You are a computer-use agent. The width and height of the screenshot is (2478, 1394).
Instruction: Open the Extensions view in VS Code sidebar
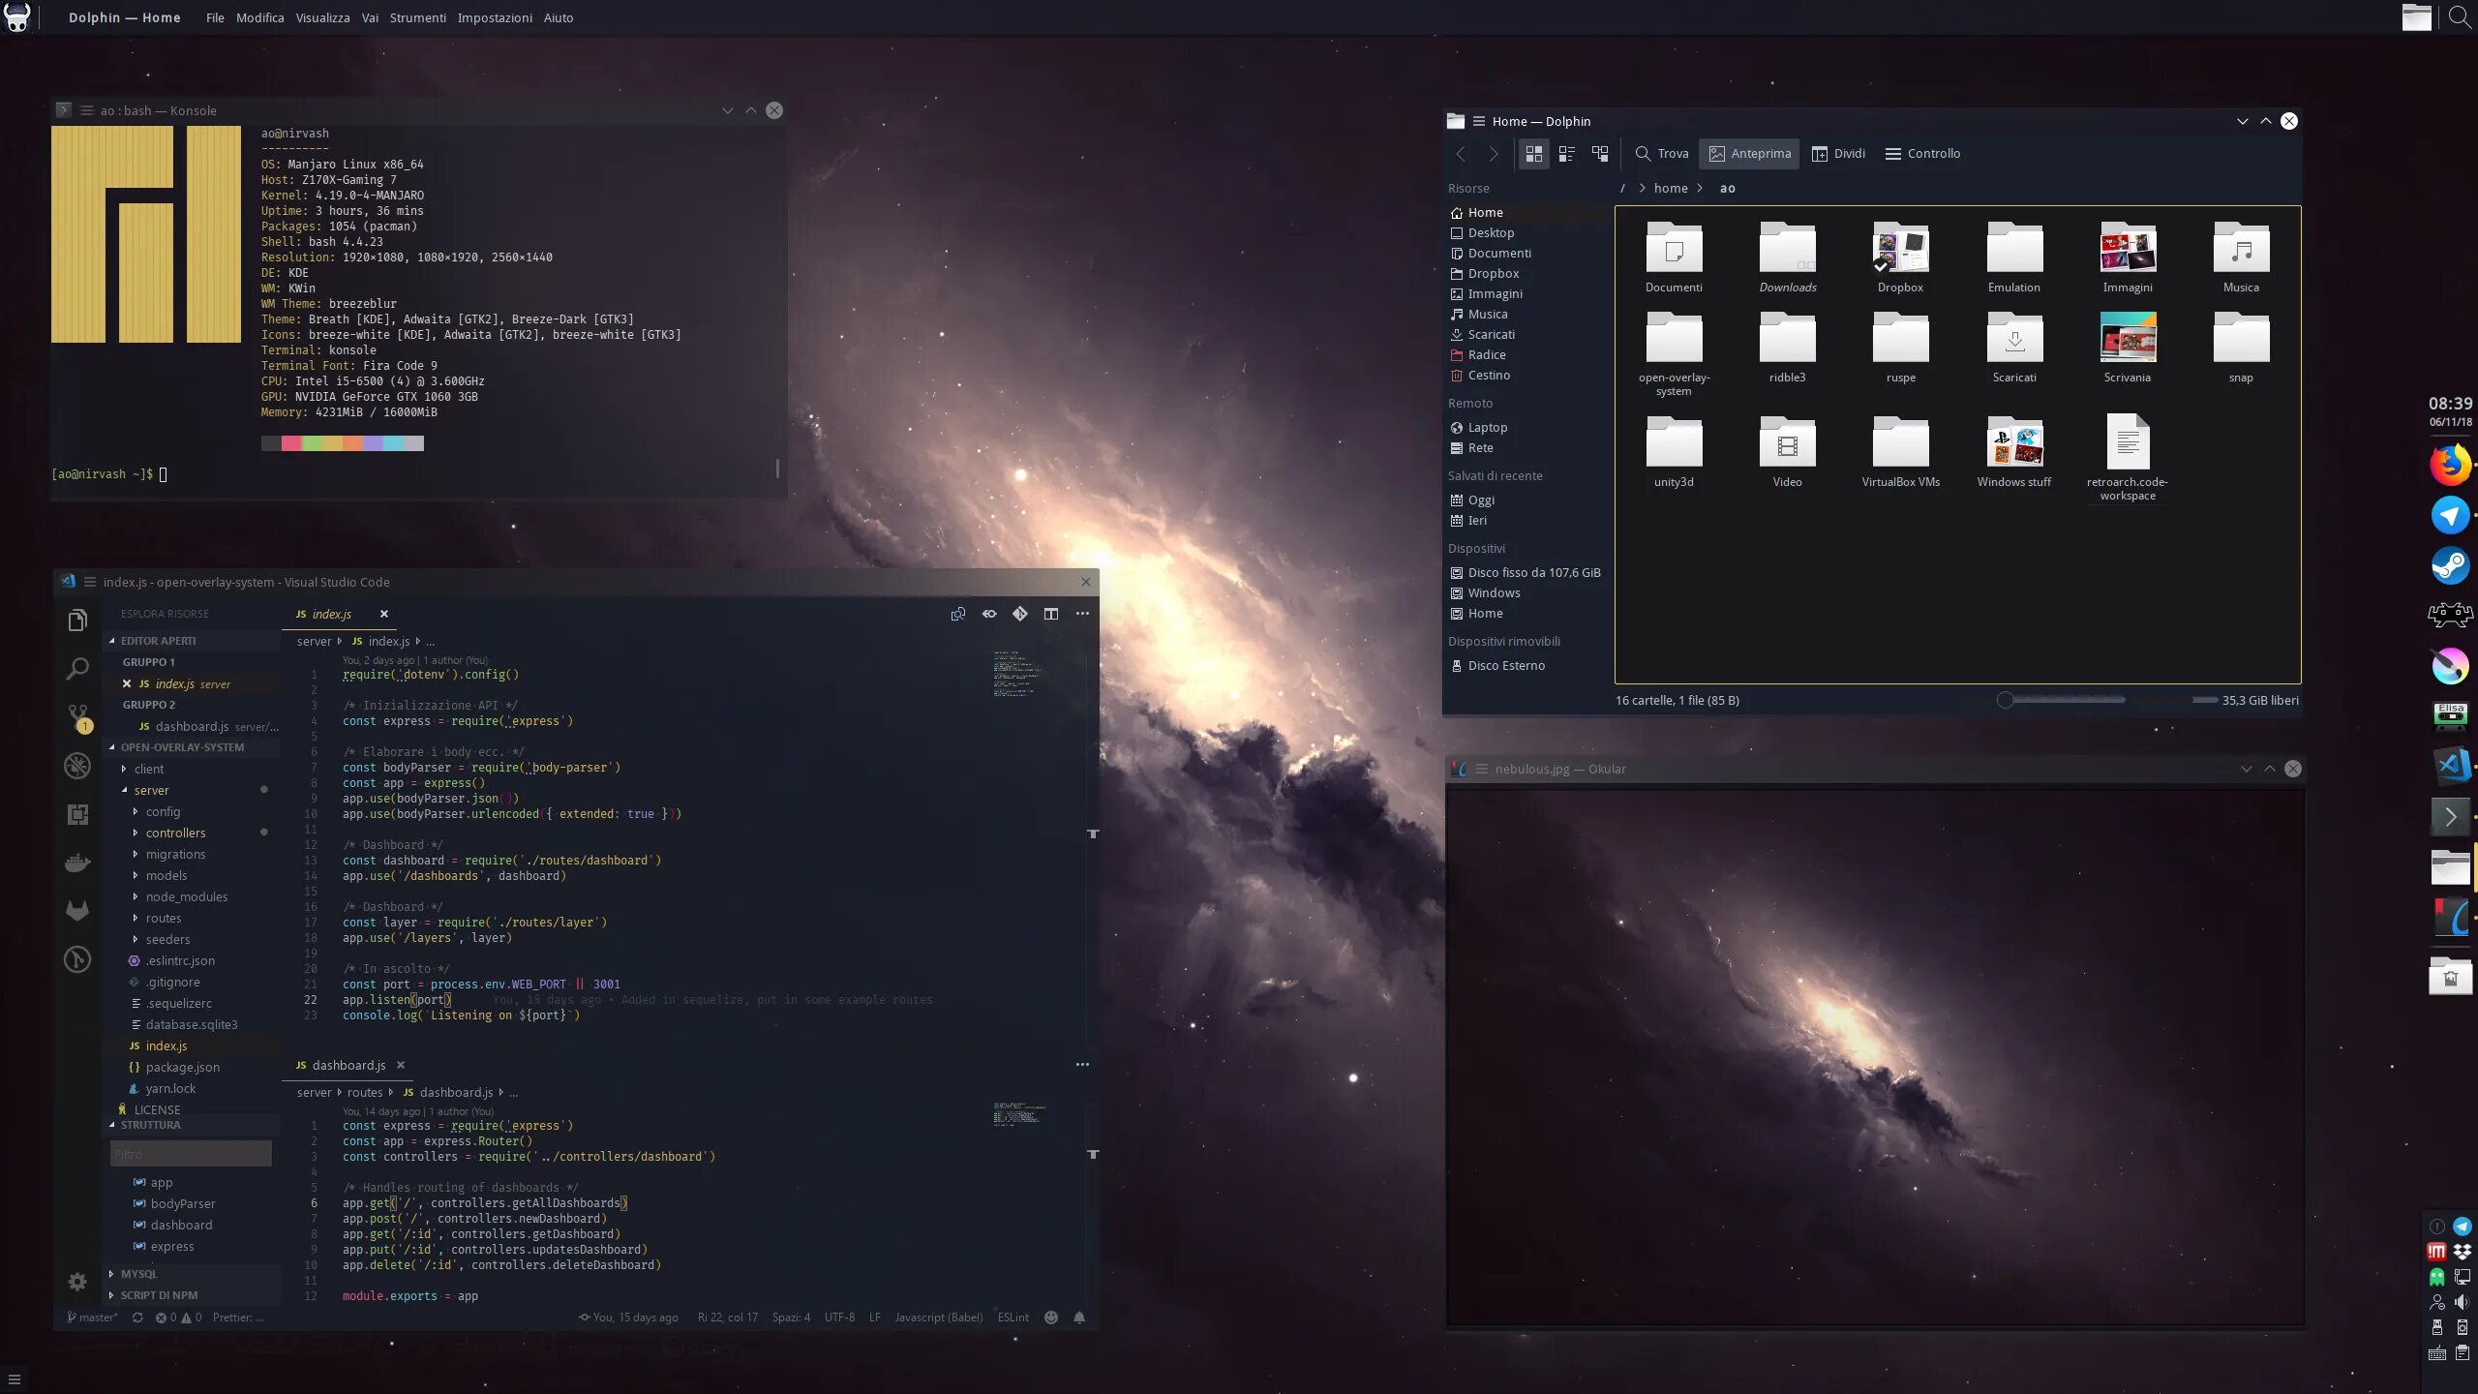77,814
